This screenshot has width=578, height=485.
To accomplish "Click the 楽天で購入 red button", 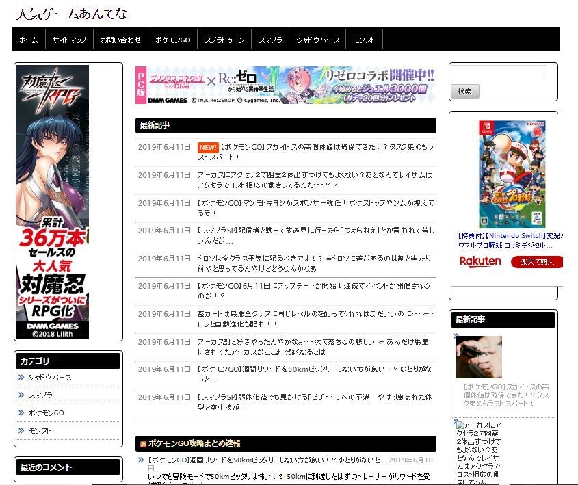I will click(x=537, y=262).
